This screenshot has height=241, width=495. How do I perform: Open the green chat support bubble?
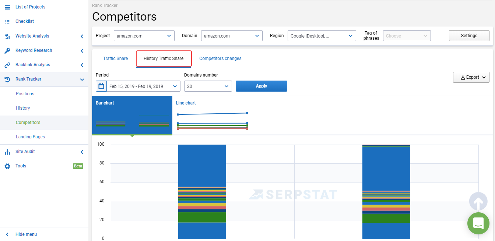pos(478,223)
